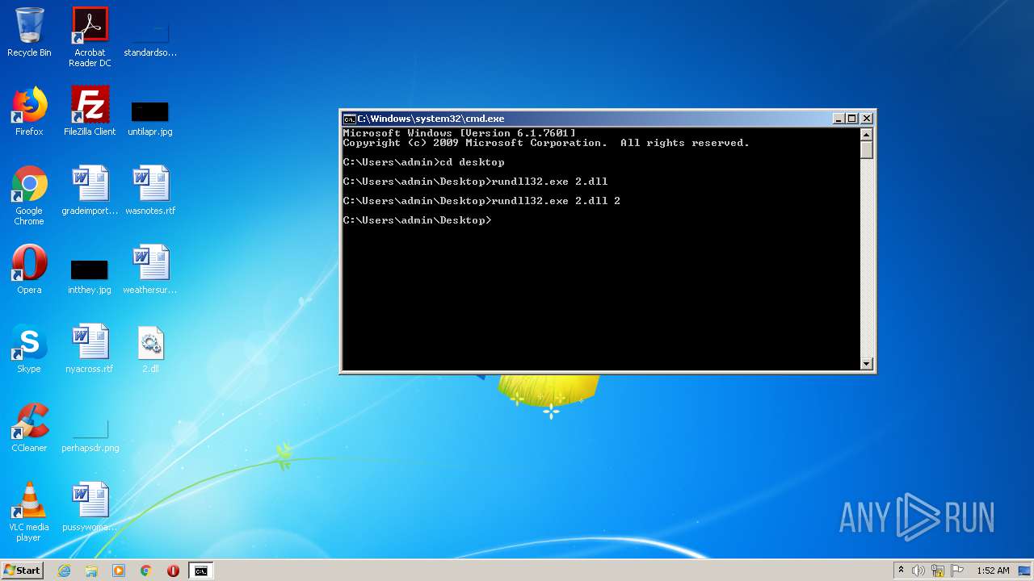
Task: Click the 'rundll32.exe 2.dll 2' line
Action: 481,201
